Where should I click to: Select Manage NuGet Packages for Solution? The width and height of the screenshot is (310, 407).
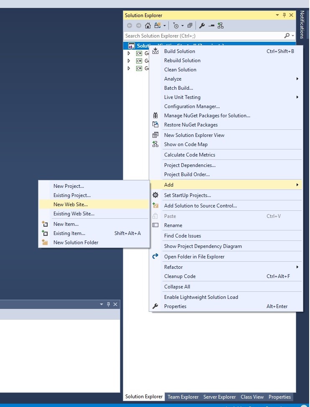pos(207,116)
